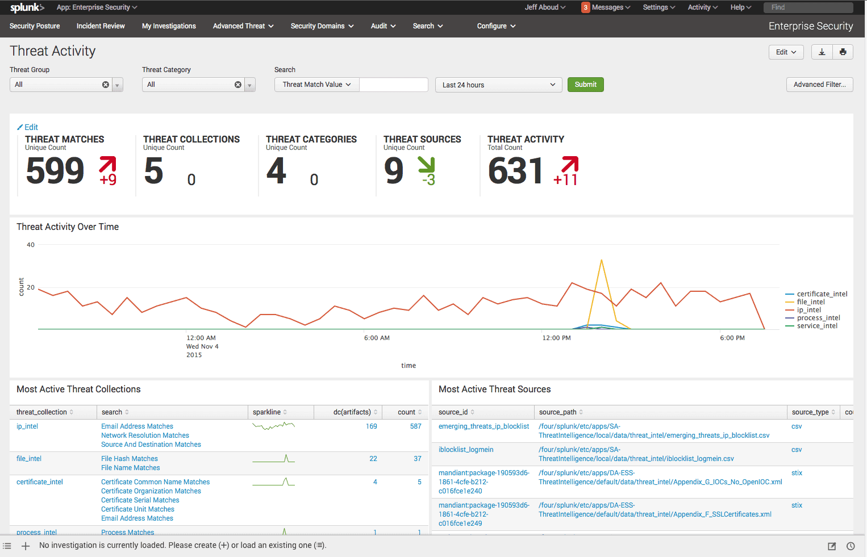This screenshot has height=557, width=867.
Task: Open emerging_threats_ip_blocklist source
Action: [x=483, y=426]
